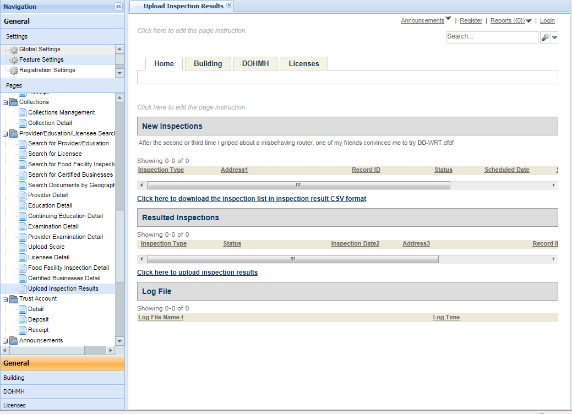Image resolution: width=572 pixels, height=414 pixels.
Task: Collapse the Navigation panel with double-arrow icon
Action: (x=118, y=7)
